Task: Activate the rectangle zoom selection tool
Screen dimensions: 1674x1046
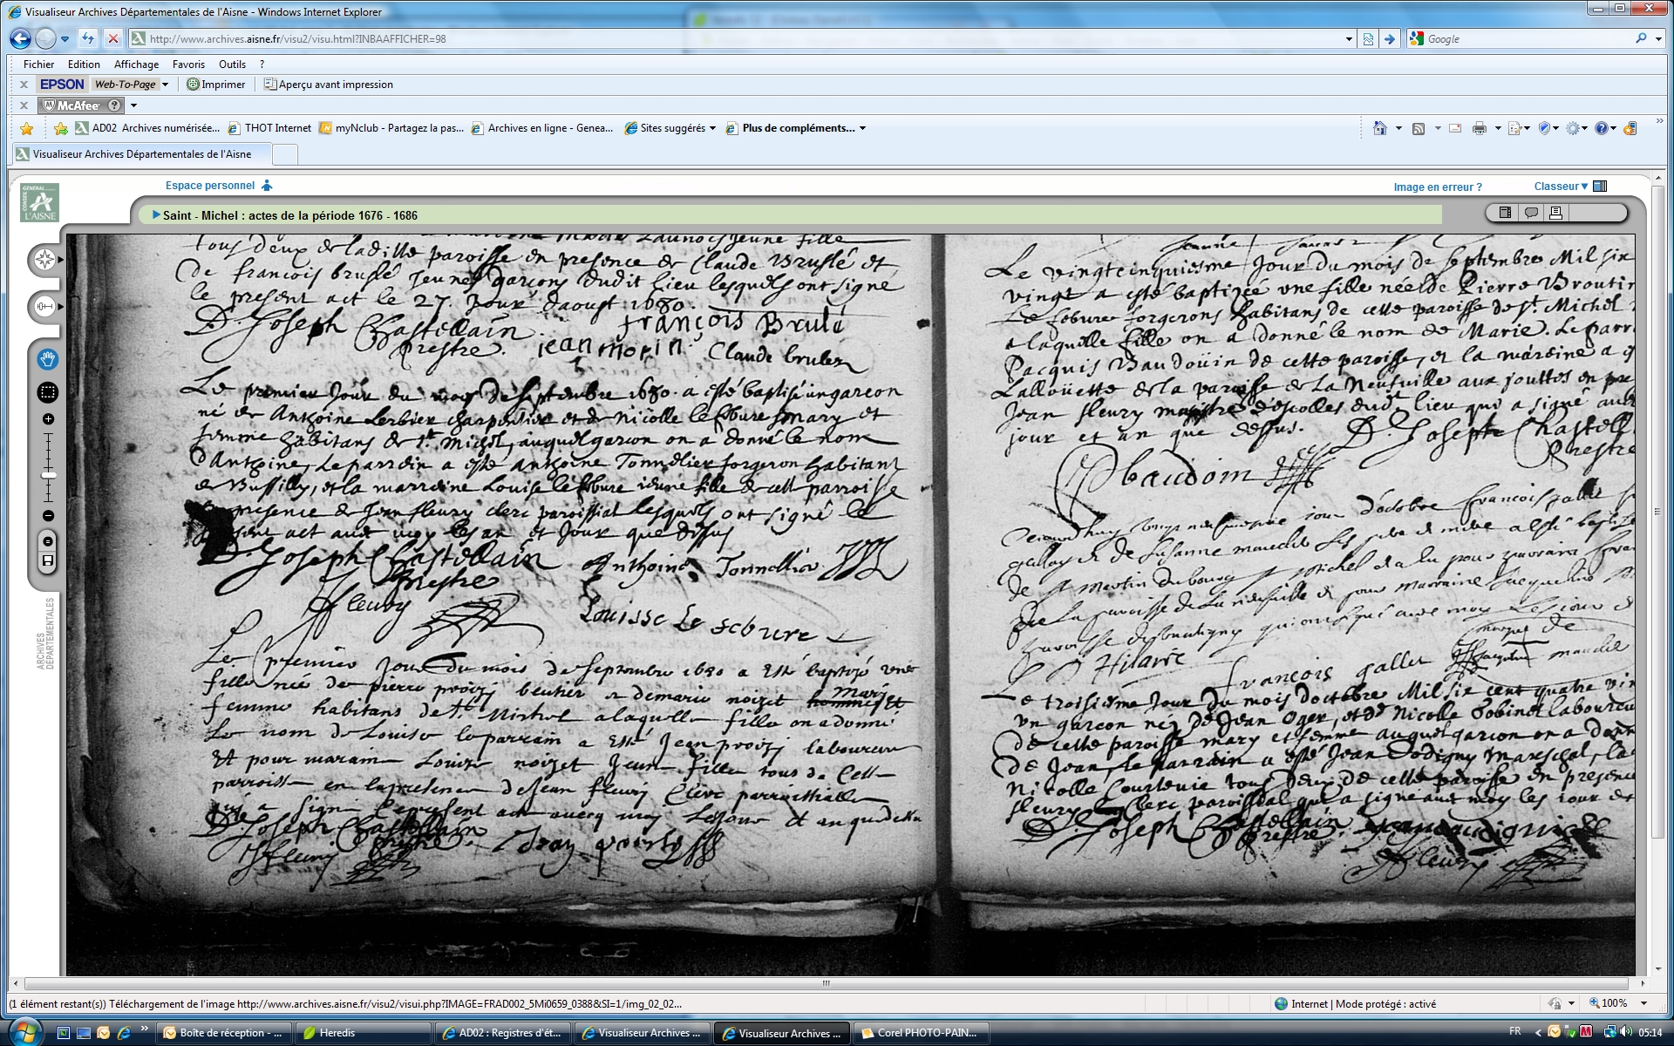Action: click(47, 392)
